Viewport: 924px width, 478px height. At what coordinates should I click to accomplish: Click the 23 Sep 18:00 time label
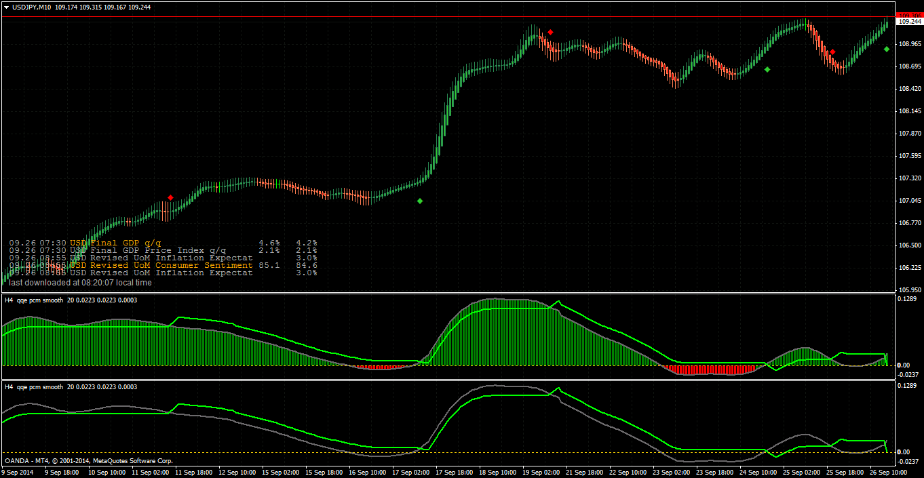714,472
